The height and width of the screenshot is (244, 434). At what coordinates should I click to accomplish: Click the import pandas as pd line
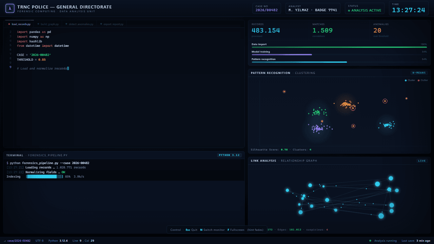click(x=34, y=32)
